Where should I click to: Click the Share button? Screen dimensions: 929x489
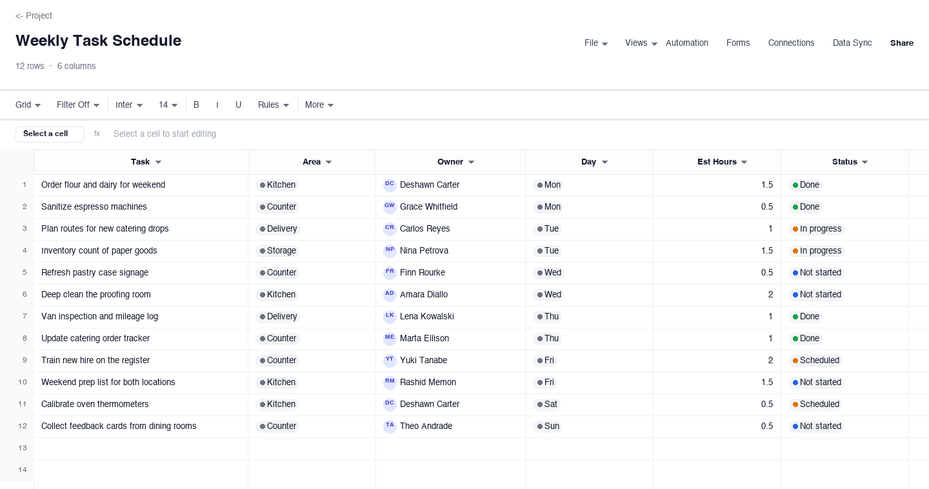tap(902, 43)
